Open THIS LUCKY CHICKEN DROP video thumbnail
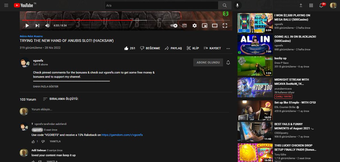This screenshot has width=340, height=162. (255, 153)
